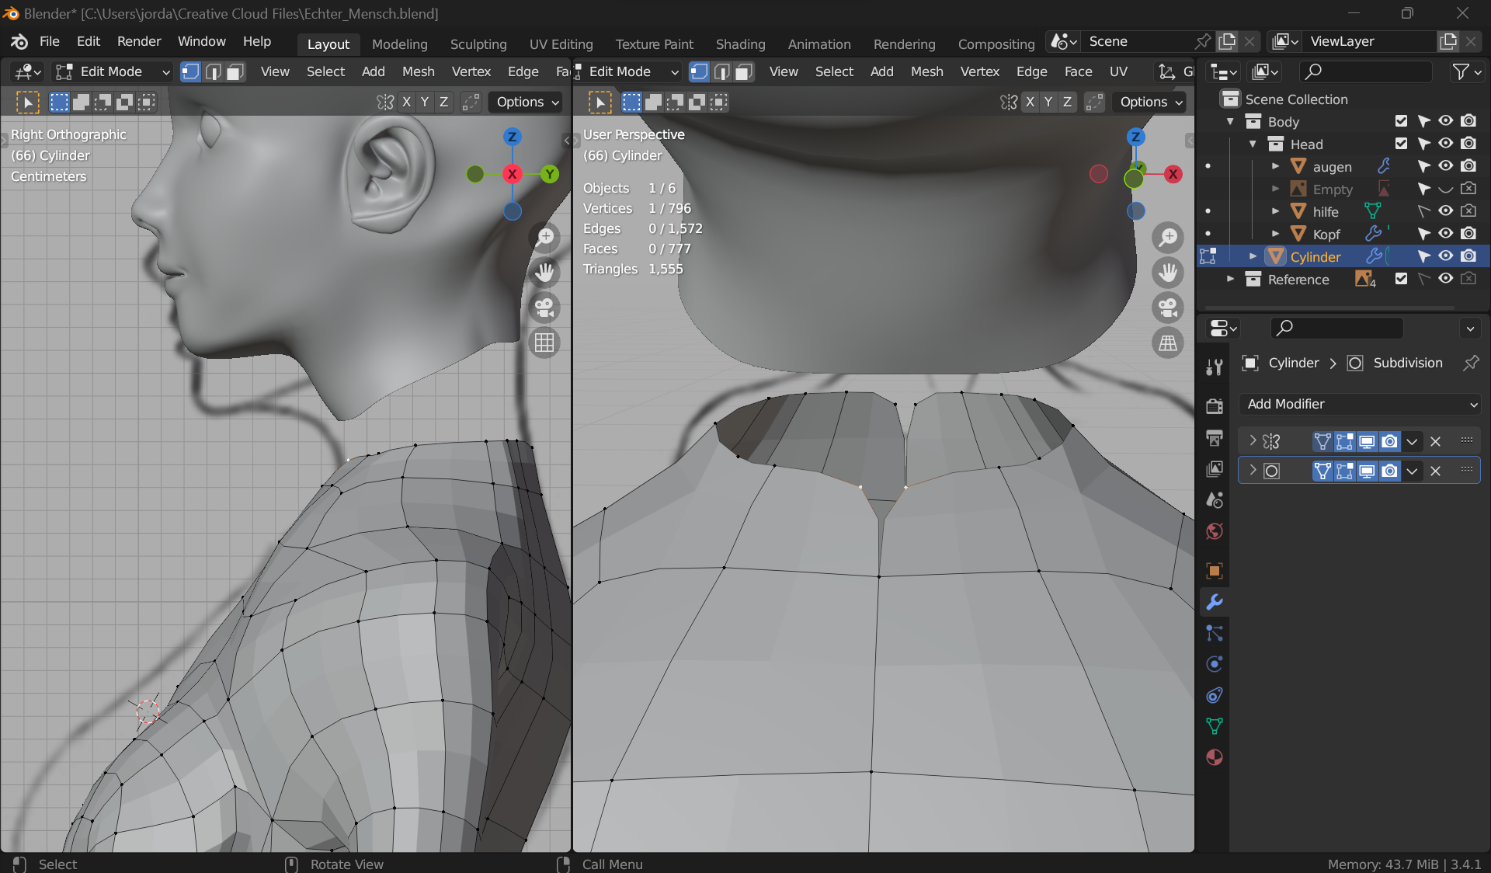The height and width of the screenshot is (873, 1491).
Task: Open the Object Data properties tab
Action: (x=1215, y=726)
